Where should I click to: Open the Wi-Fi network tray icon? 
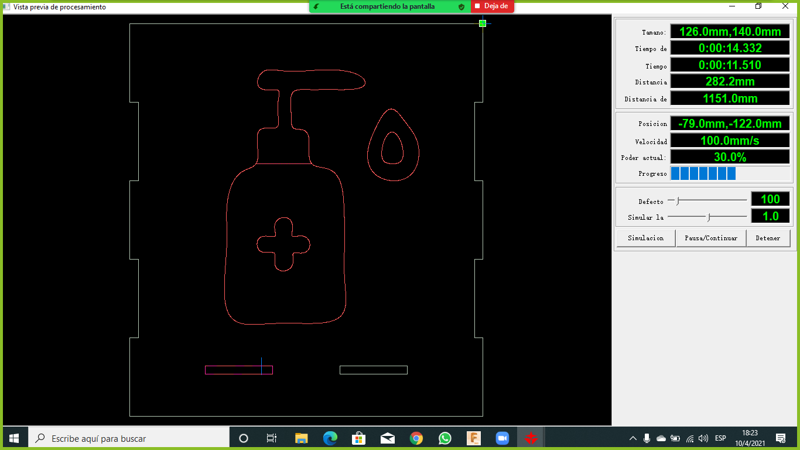(690, 438)
